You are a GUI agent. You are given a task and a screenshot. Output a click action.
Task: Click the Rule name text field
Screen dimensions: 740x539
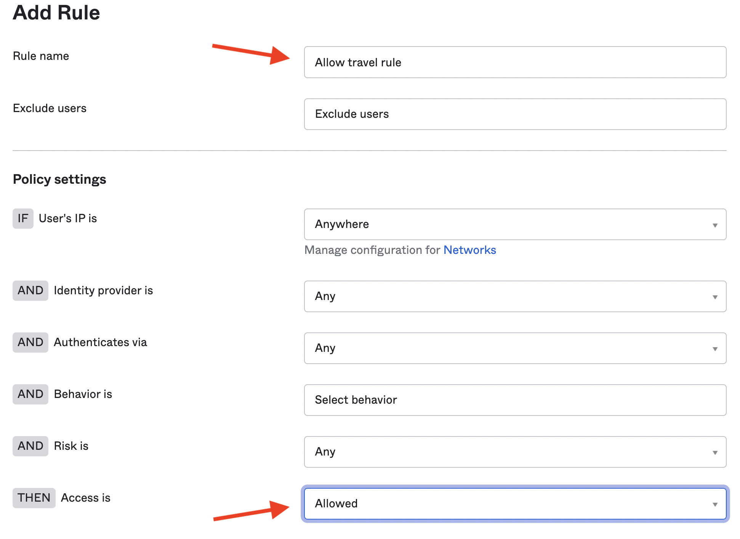515,62
